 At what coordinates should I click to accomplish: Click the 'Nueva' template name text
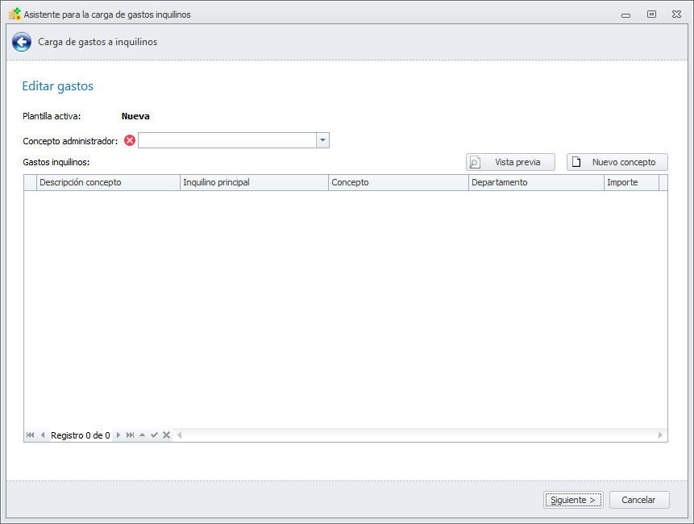tap(135, 116)
